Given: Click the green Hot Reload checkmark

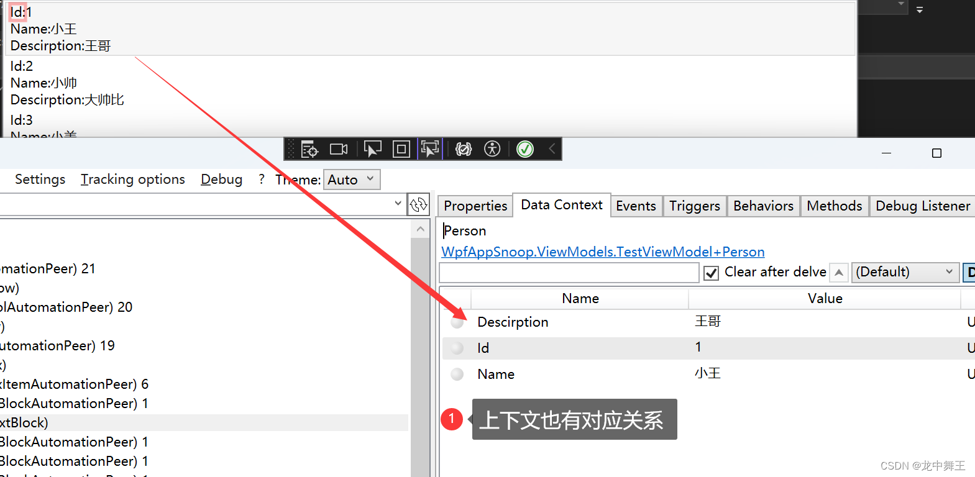Looking at the screenshot, I should (525, 149).
